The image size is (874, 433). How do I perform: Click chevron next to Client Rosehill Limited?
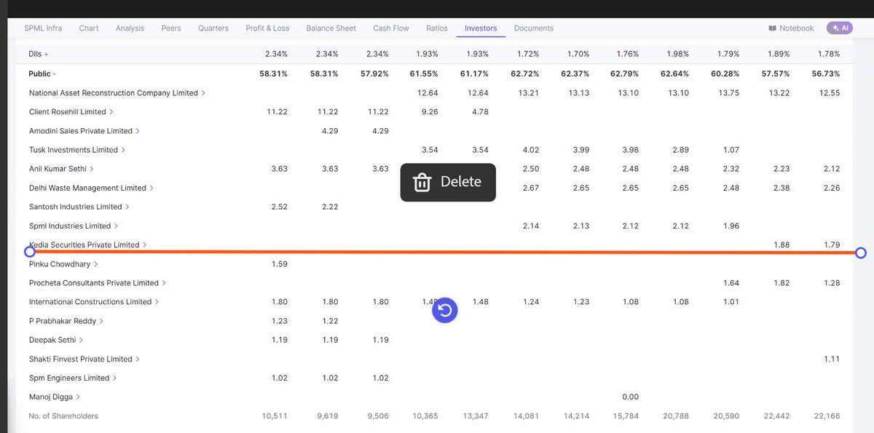point(111,112)
